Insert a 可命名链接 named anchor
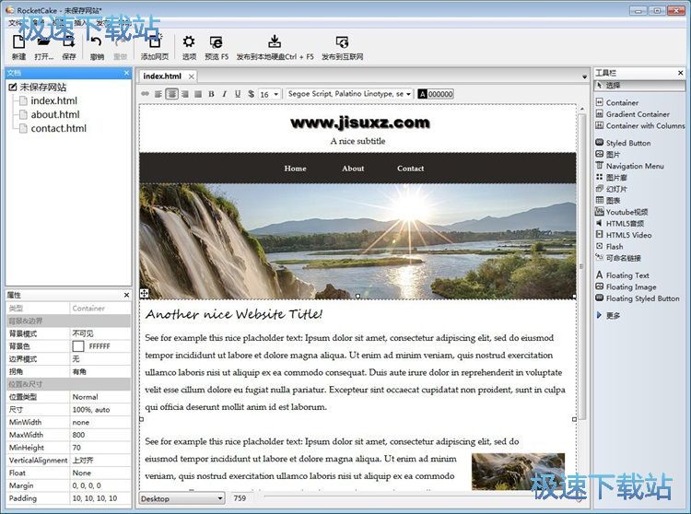Image resolution: width=691 pixels, height=514 pixels. [623, 258]
